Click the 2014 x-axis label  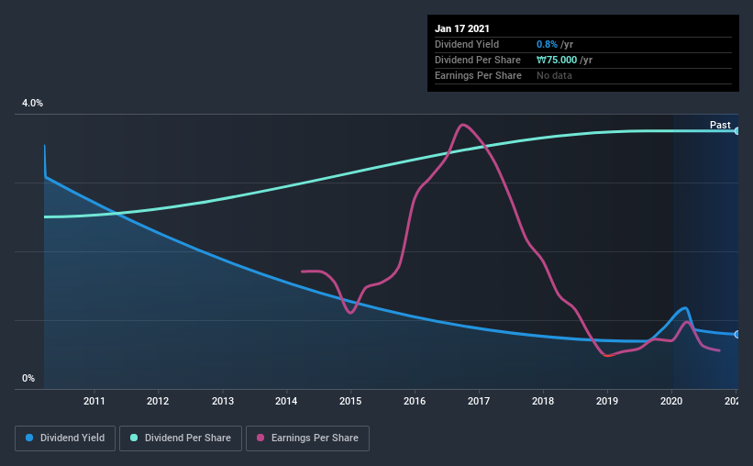286,401
